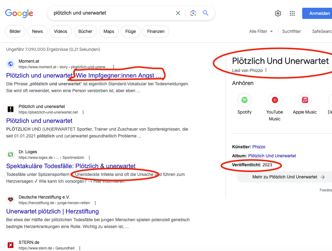Click the site name 'STERN.de'
The image size is (332, 251).
[x=29, y=242]
